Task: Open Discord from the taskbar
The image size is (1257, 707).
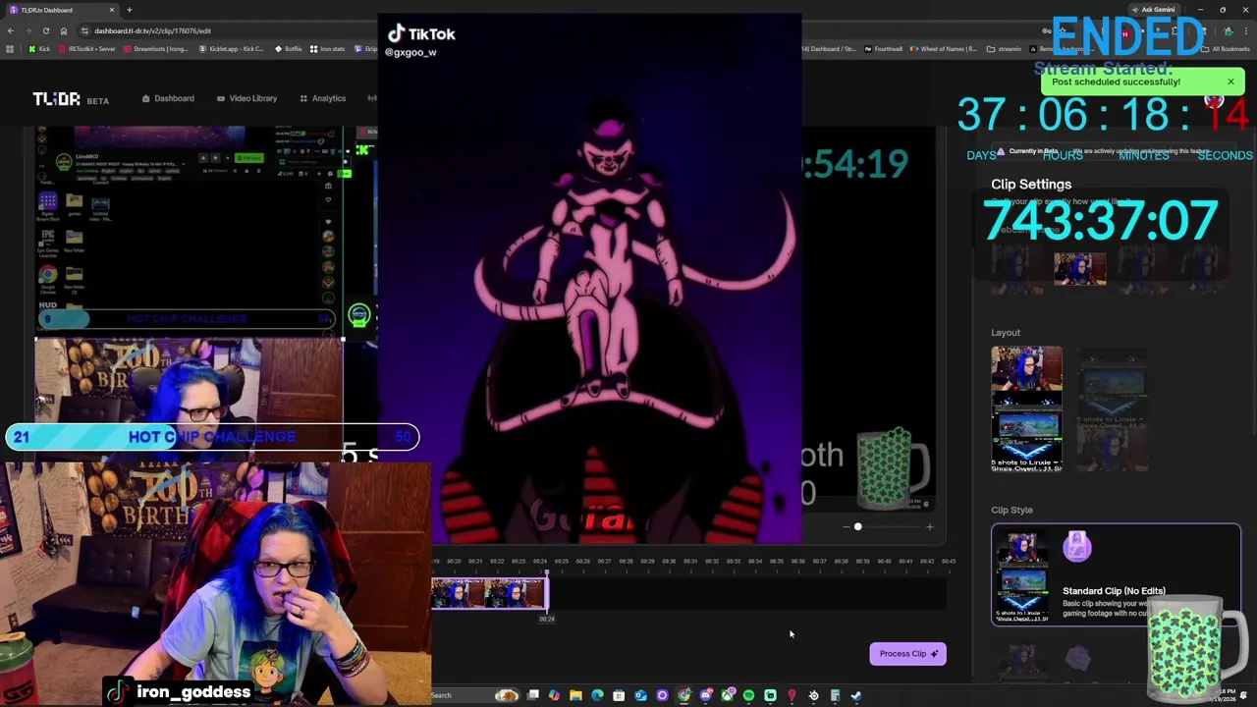Action: (x=705, y=695)
